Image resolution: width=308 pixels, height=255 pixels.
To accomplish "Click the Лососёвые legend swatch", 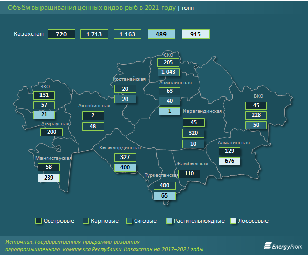I will pyautogui.click(x=234, y=221).
